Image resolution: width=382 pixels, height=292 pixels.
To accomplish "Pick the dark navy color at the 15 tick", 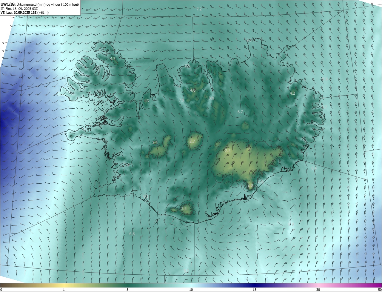I will pos(255,285).
